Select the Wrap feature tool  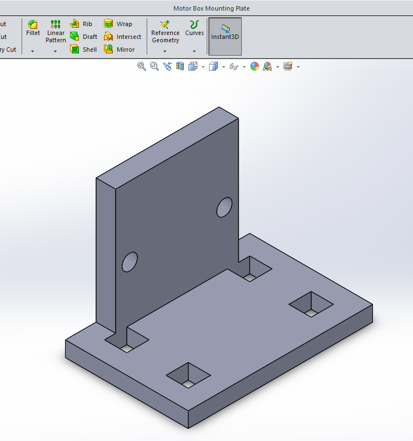point(118,24)
